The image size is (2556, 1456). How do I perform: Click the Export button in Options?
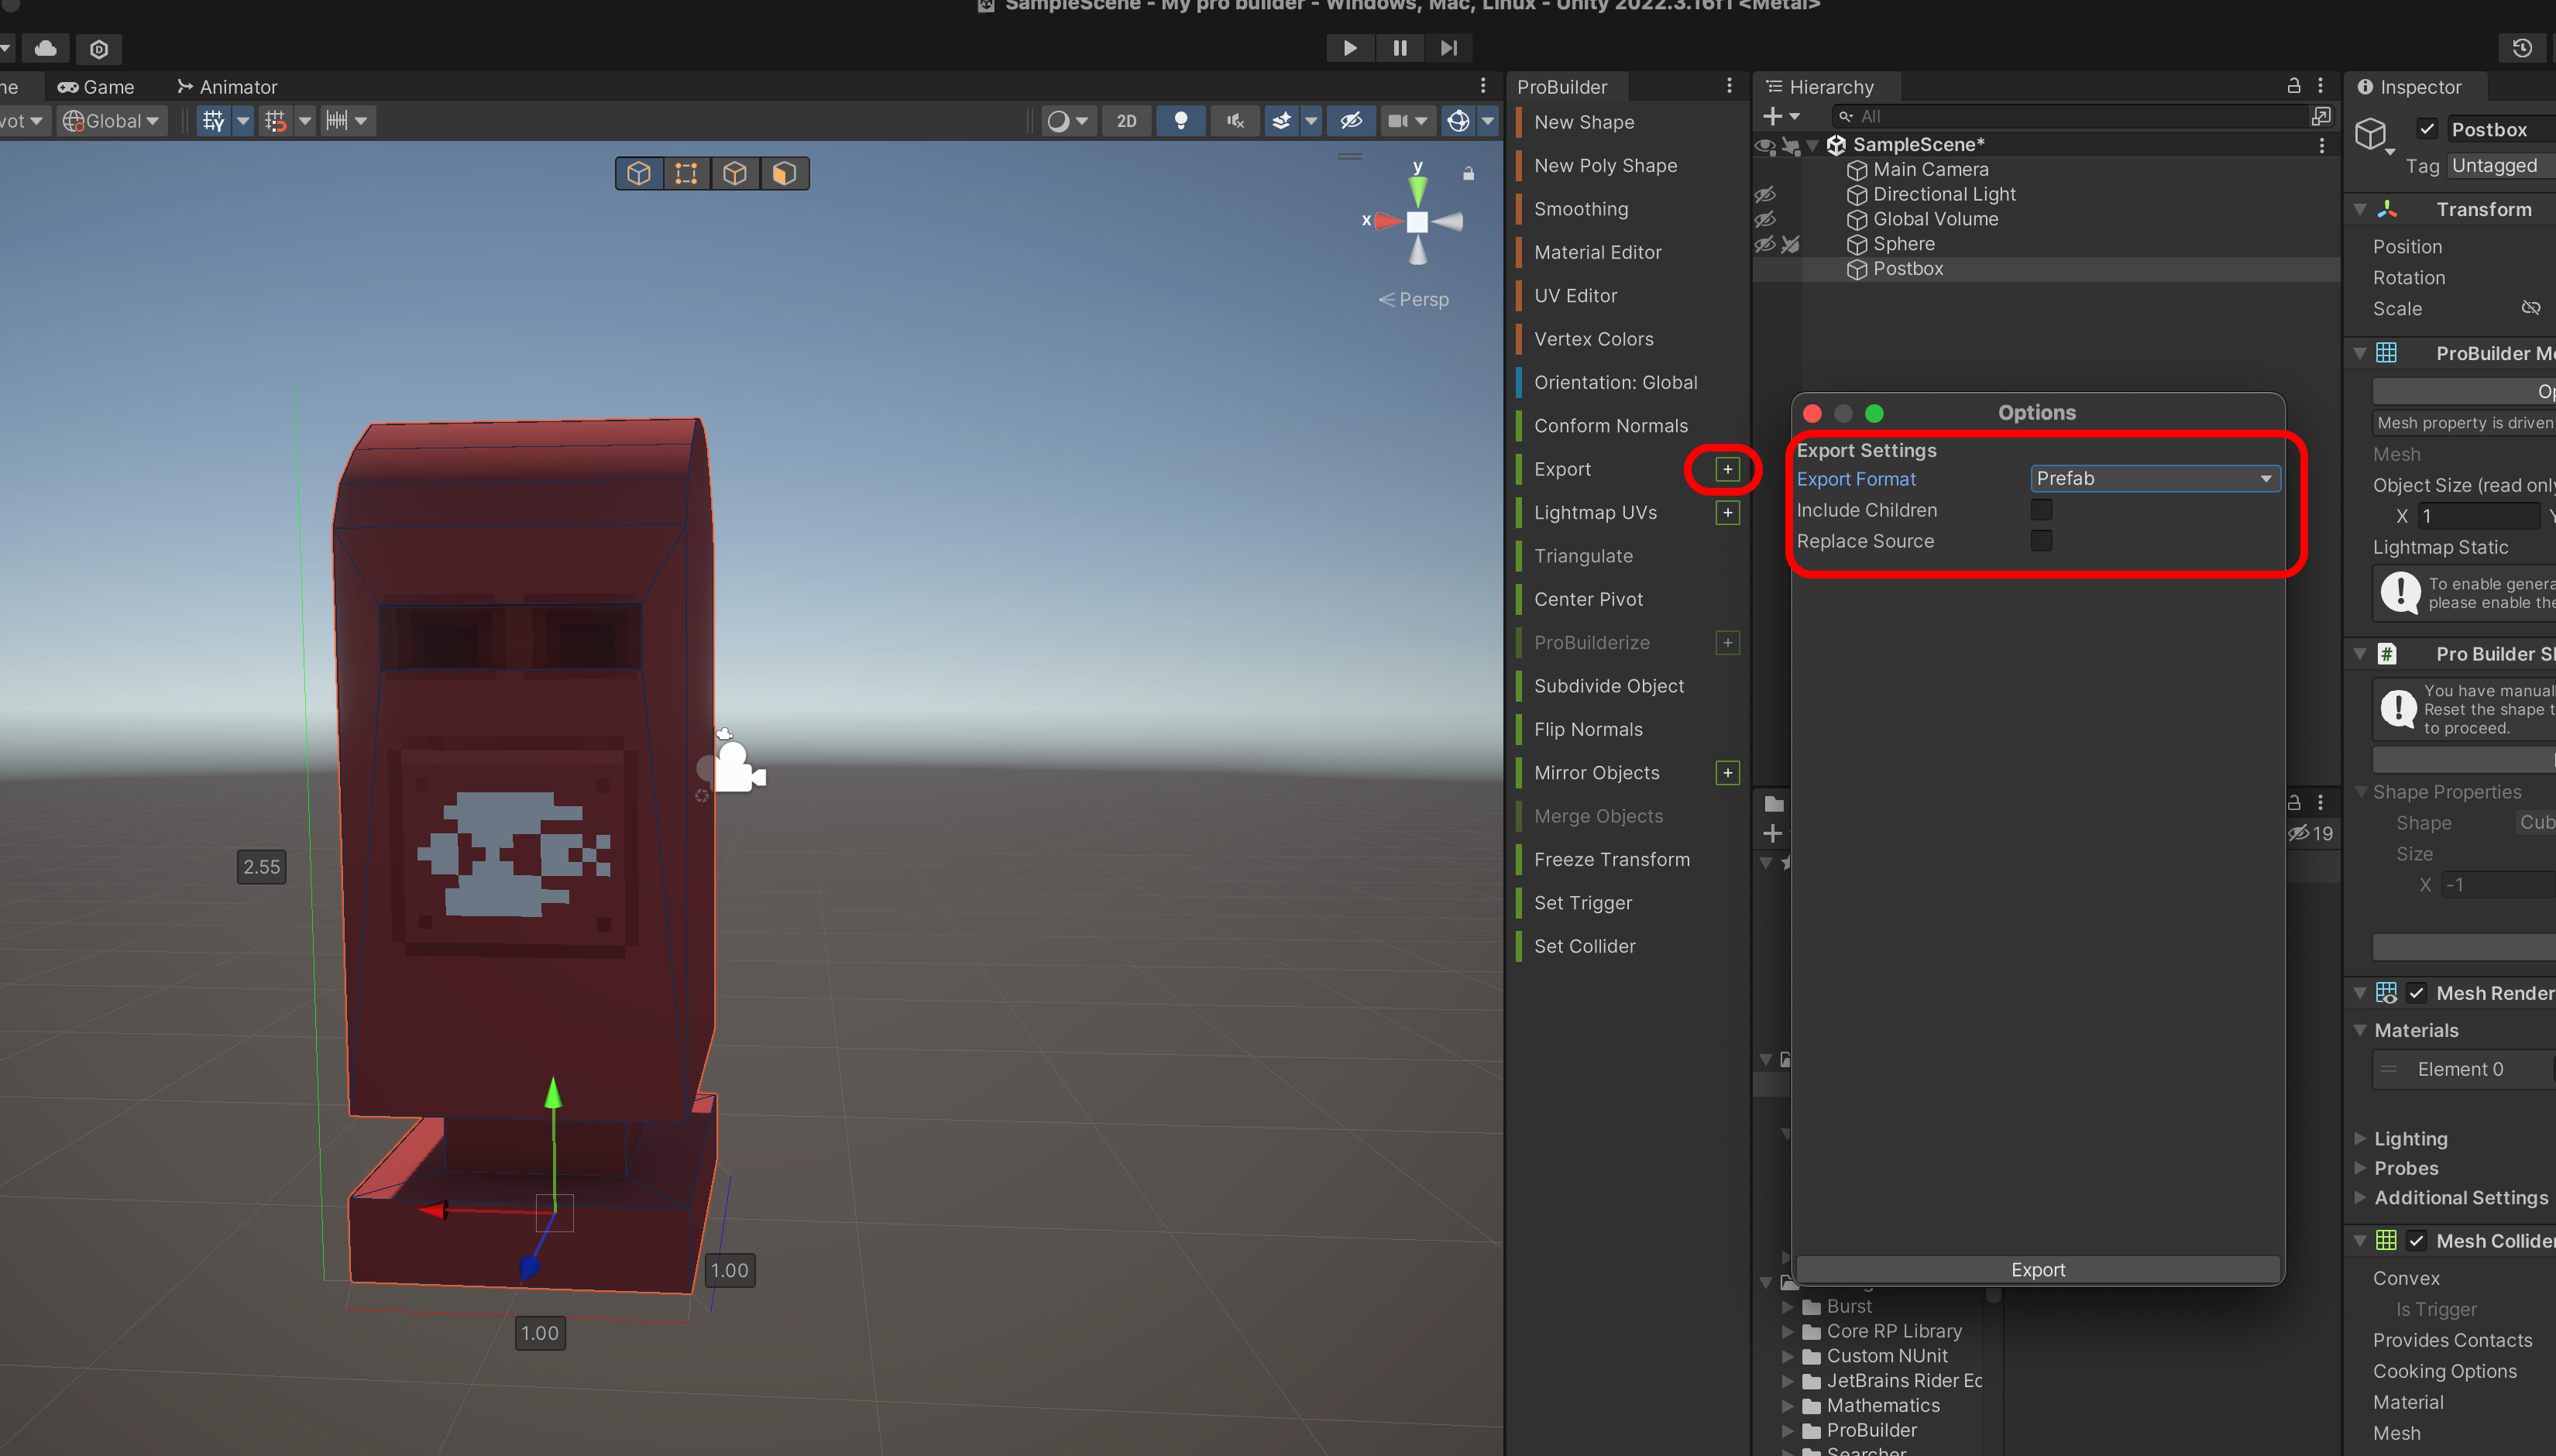click(x=2037, y=1270)
